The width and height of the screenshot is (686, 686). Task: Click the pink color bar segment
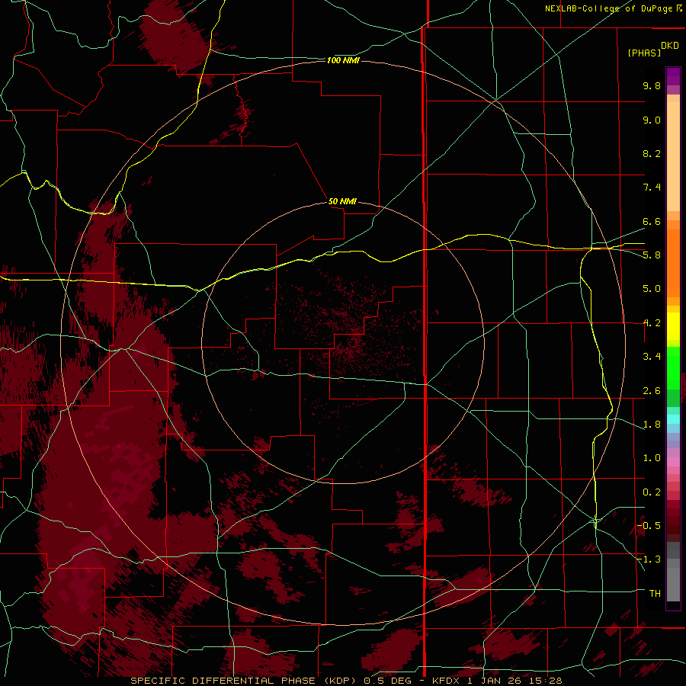click(x=673, y=462)
